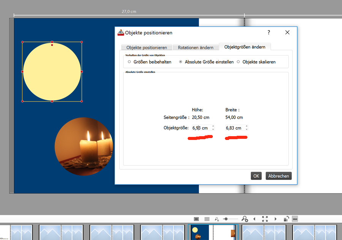Open the 'Rotationen ändern' tab
Viewport: 342px width, 240px height.
click(x=196, y=48)
